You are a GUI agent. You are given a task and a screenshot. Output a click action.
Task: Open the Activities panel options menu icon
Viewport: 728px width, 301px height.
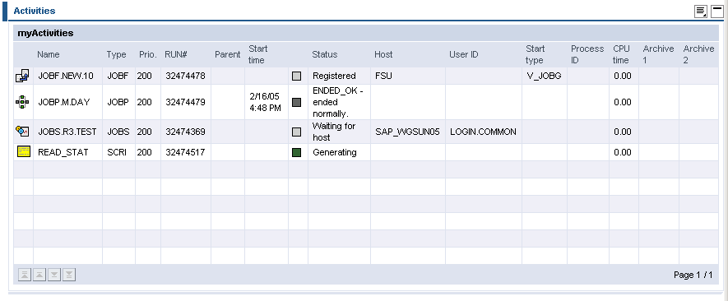[701, 12]
